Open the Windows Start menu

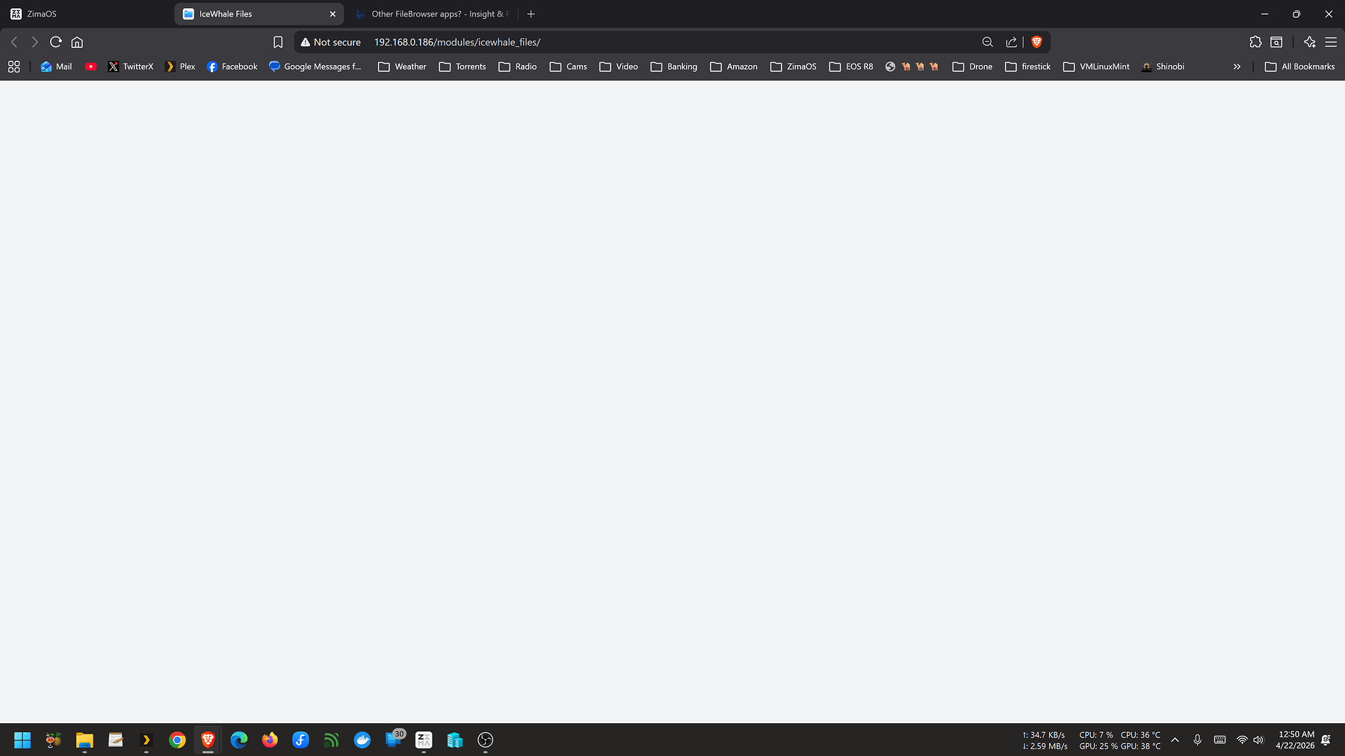pos(22,740)
